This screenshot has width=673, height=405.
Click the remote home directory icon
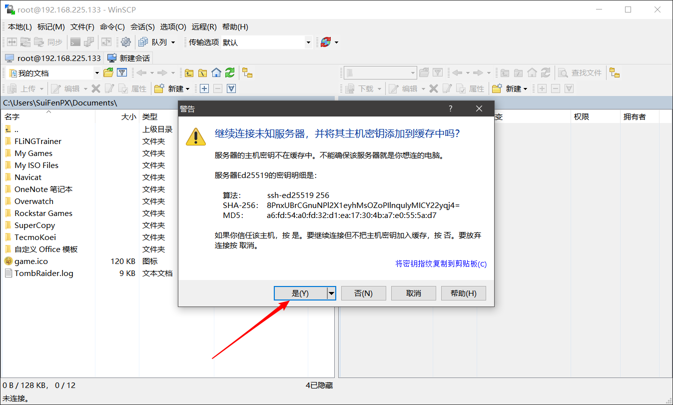click(532, 73)
